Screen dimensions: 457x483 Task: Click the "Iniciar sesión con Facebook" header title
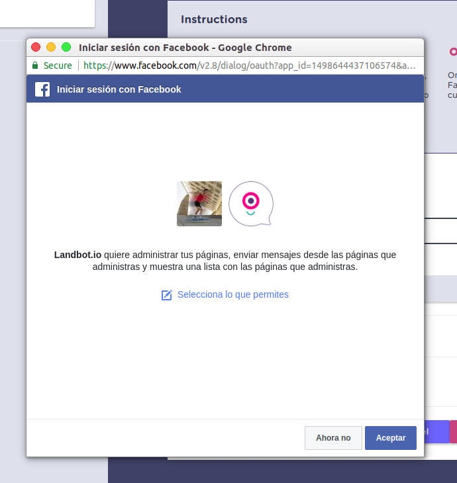[119, 89]
